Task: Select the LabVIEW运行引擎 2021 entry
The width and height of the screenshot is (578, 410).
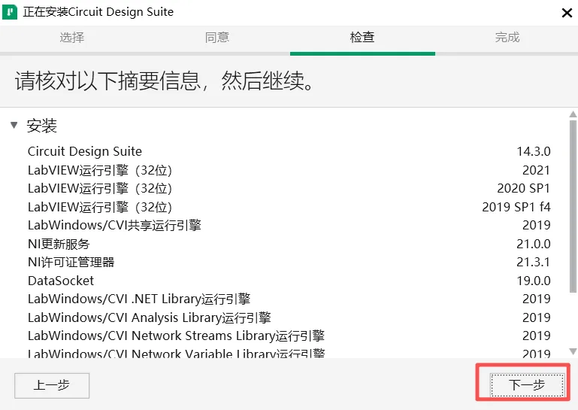Action: (289, 170)
